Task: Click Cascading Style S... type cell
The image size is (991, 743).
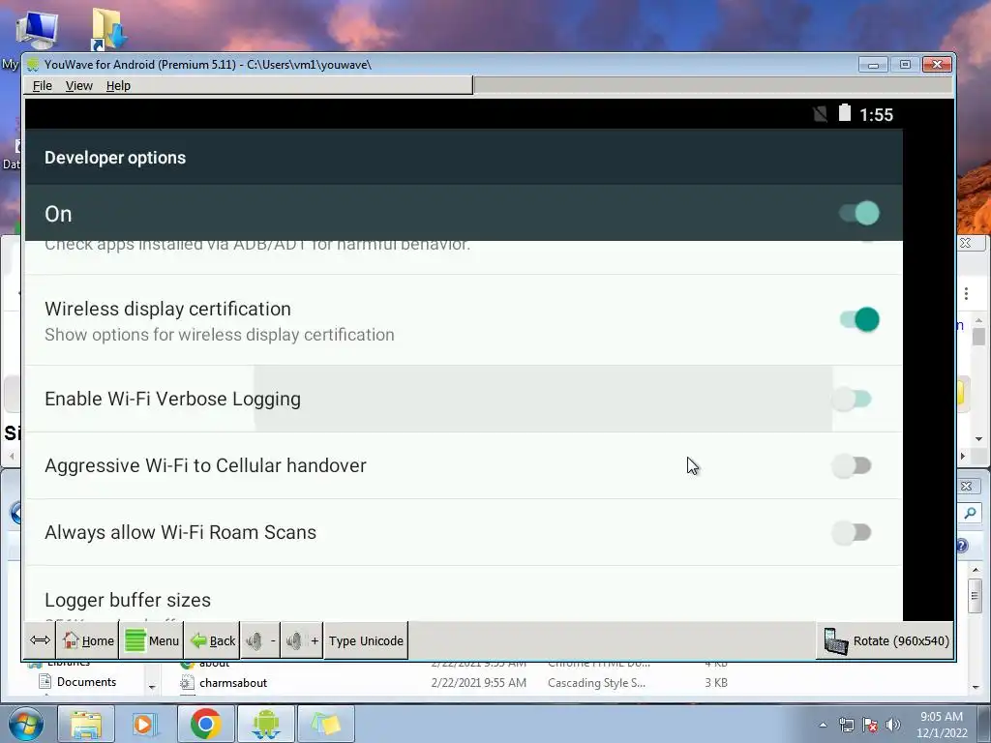Action: point(596,682)
